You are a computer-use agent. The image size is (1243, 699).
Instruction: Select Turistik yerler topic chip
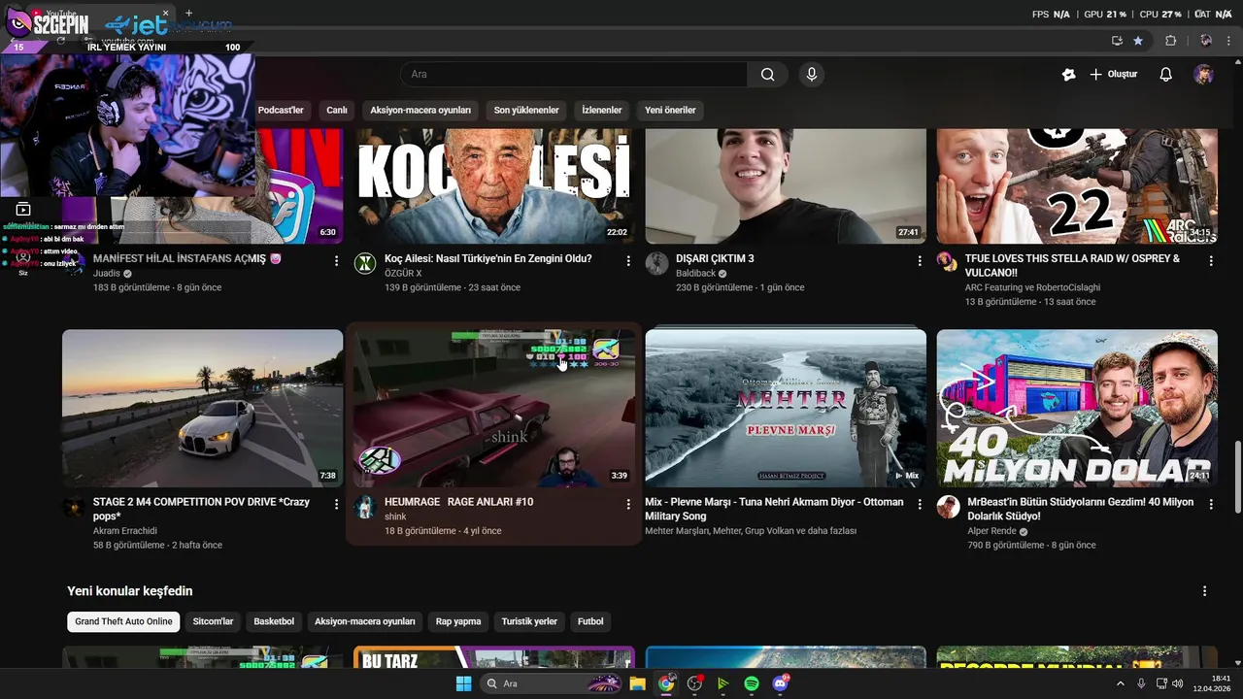coord(529,622)
